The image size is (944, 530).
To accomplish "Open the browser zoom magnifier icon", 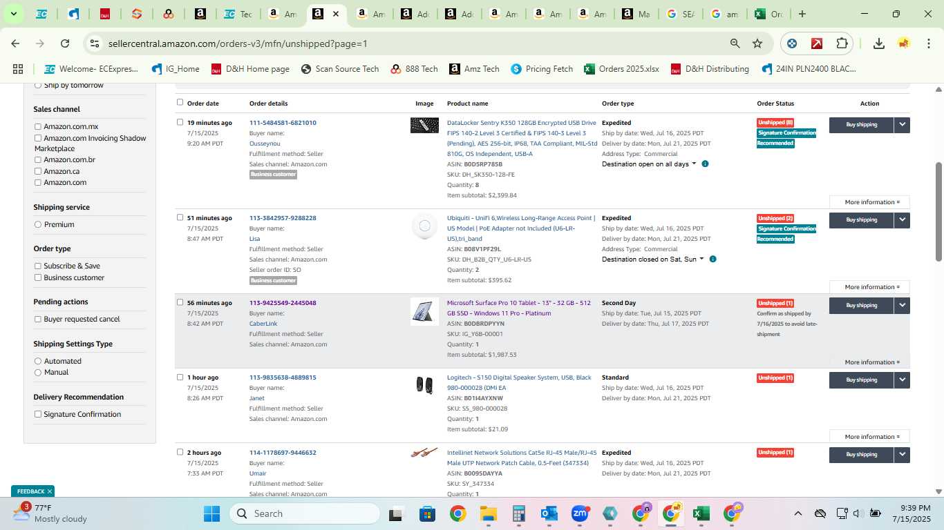I will (x=735, y=43).
